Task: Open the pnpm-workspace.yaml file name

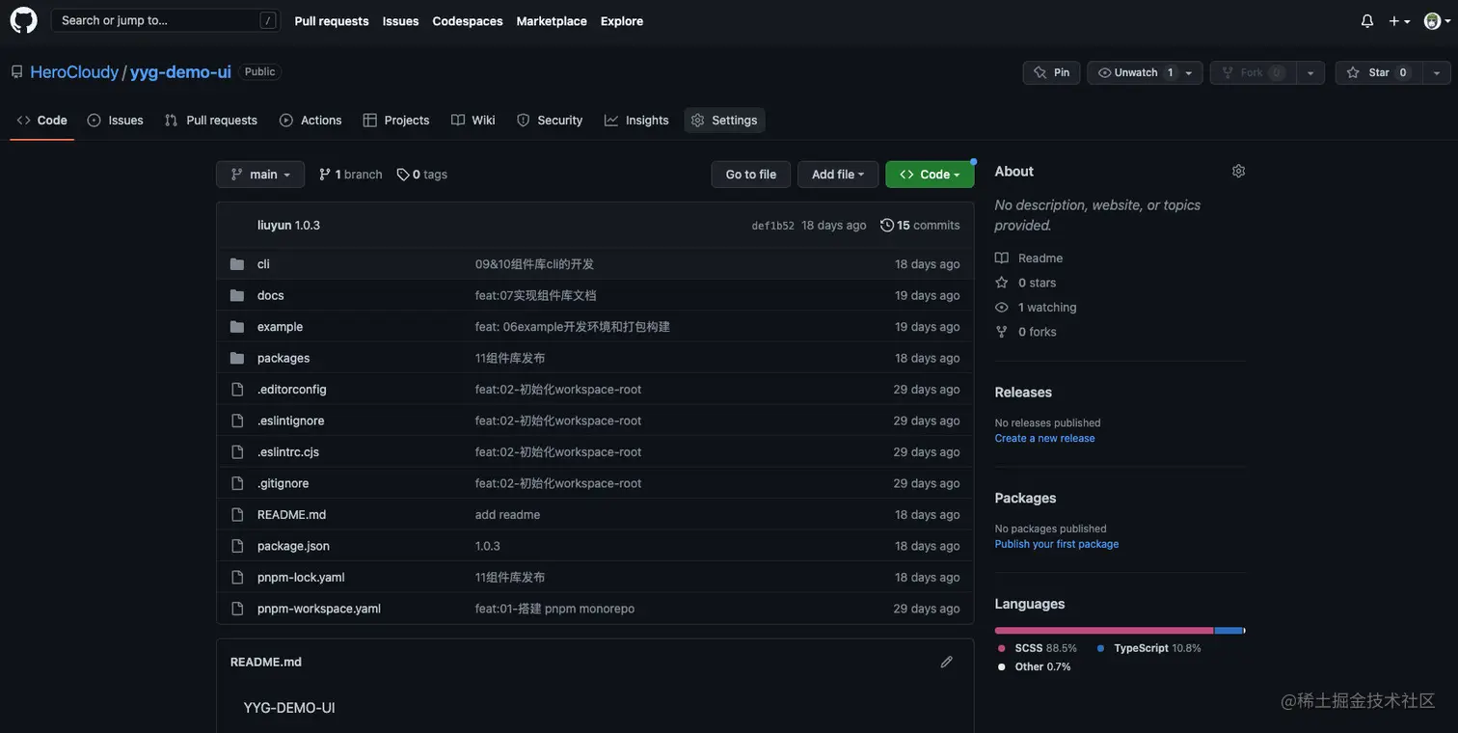Action: coord(319,609)
